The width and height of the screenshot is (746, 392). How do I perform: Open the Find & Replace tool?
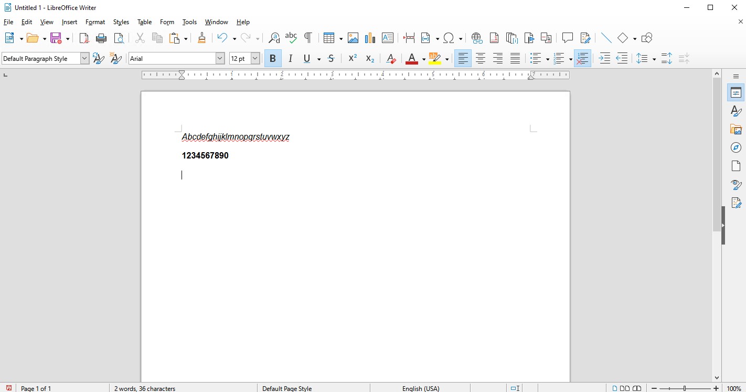click(274, 38)
